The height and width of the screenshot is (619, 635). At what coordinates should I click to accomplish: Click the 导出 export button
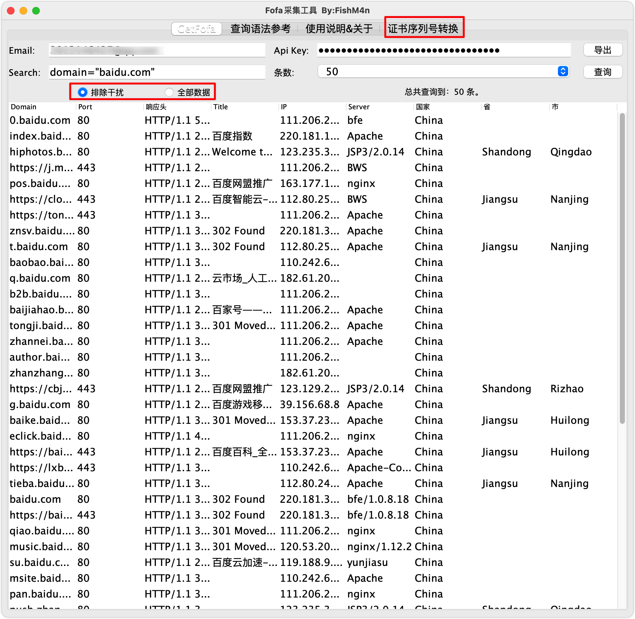602,50
